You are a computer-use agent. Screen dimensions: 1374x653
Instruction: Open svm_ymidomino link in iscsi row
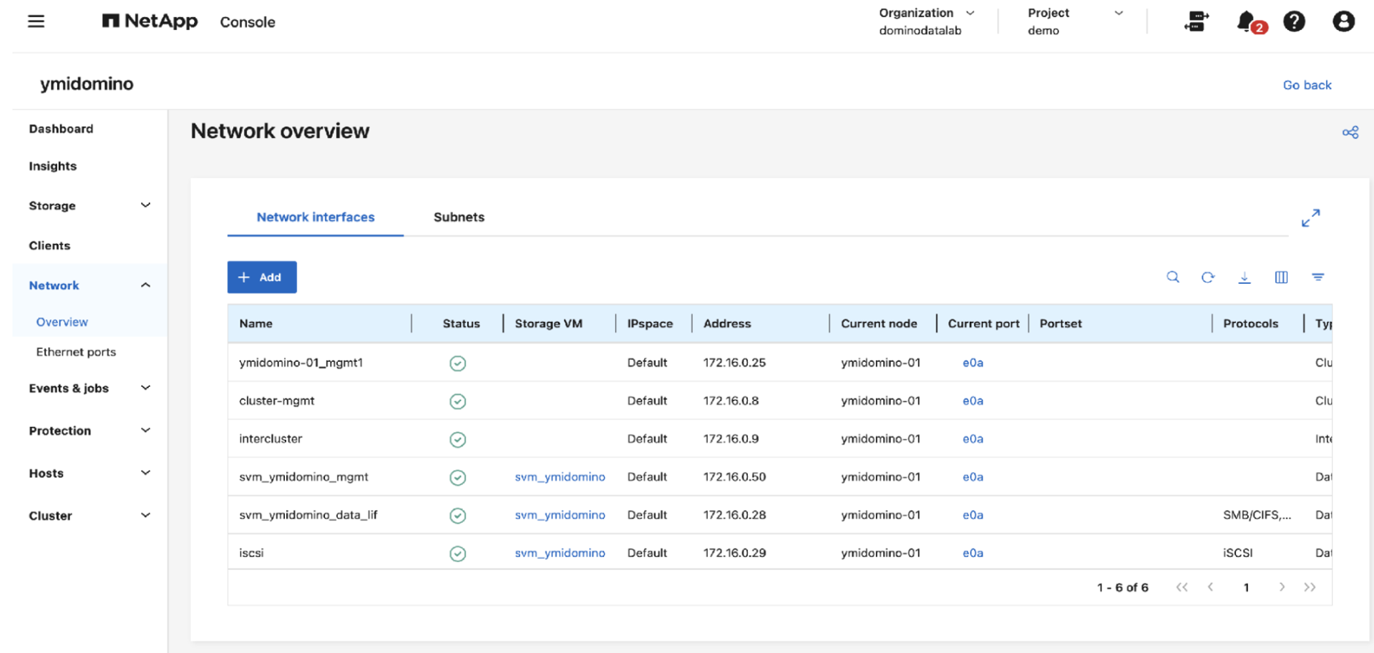[x=560, y=553]
